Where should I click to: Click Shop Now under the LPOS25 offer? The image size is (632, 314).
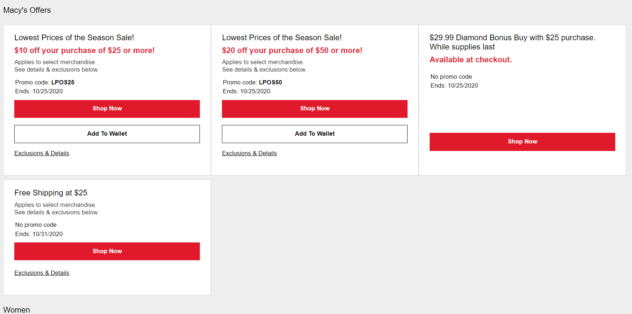click(107, 109)
